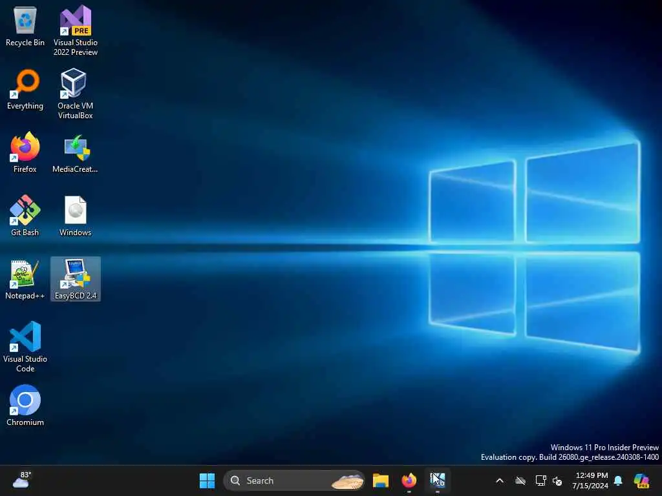Select the Visual Studio Code shortcut
Screen dimensions: 662x496
[25, 347]
